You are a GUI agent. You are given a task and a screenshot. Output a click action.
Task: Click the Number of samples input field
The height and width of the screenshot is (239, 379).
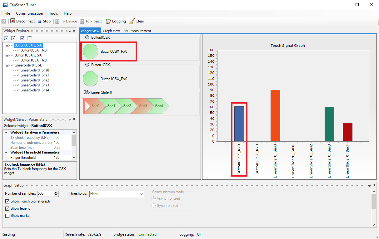tap(45, 194)
